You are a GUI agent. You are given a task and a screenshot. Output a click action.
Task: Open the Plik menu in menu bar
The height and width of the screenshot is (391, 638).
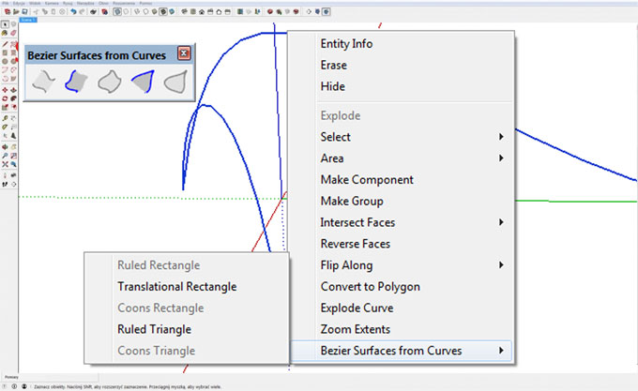click(x=6, y=4)
